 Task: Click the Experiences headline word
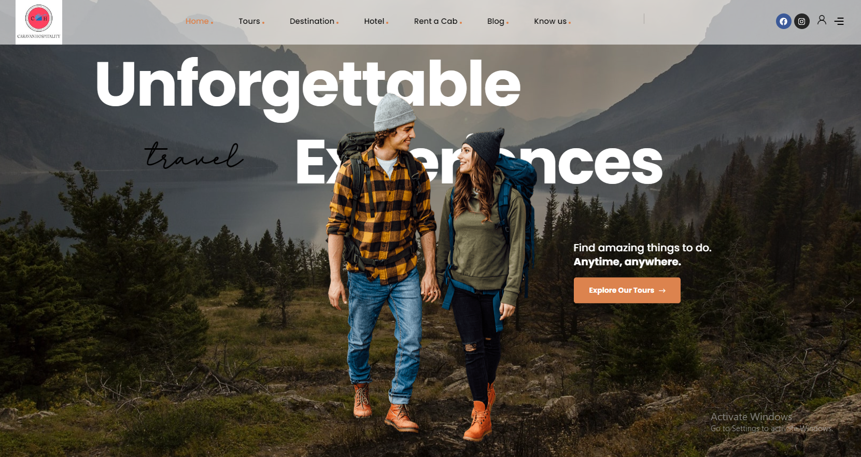point(479,161)
